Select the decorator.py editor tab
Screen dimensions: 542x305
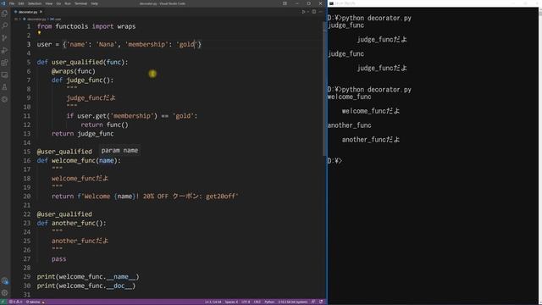28,12
